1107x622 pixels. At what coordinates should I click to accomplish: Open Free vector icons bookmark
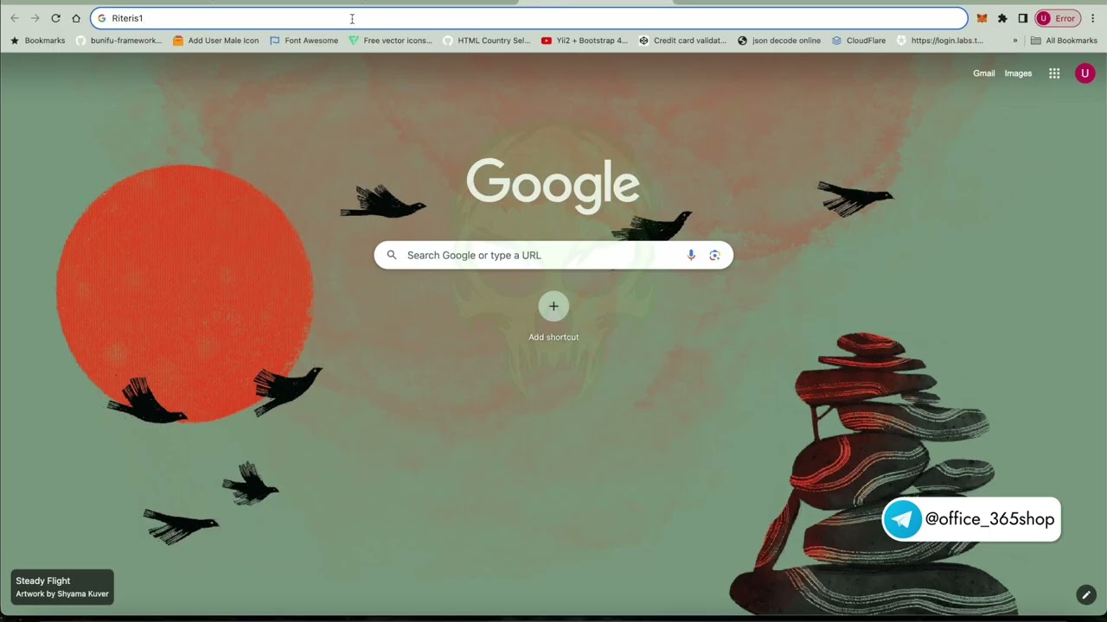(390, 41)
